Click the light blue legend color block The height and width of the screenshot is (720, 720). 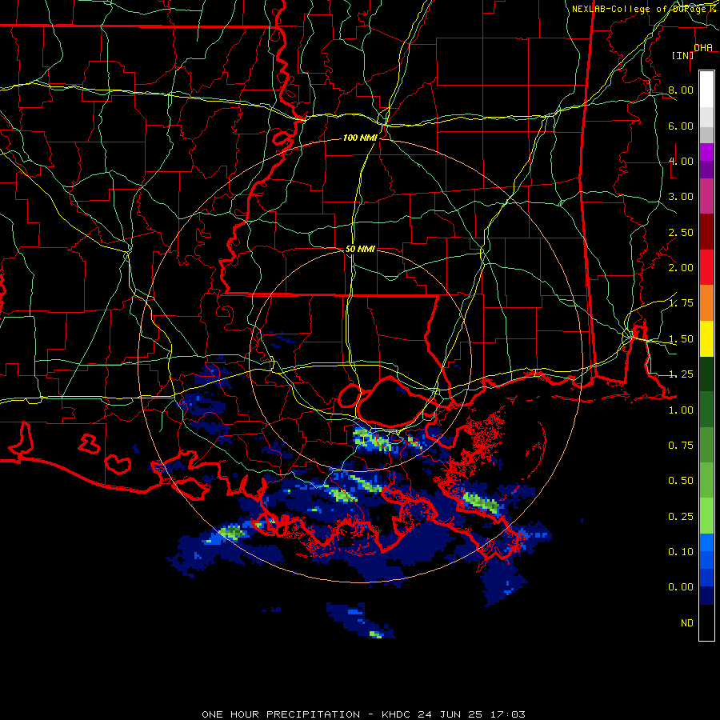point(706,542)
